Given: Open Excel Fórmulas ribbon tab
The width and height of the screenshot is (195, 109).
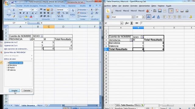Looking at the screenshot, I should 43,6.
